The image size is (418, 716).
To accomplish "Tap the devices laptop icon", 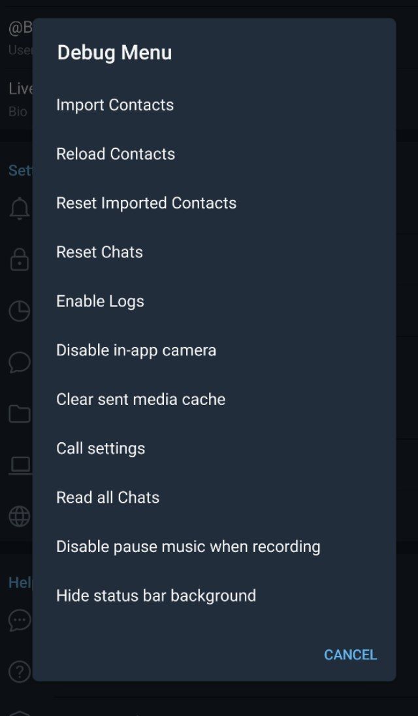I will coord(20,465).
